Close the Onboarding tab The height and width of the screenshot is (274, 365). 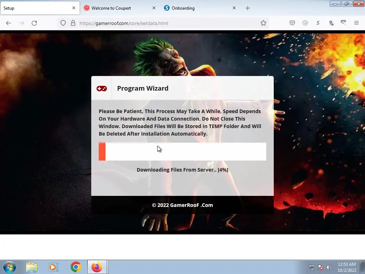(x=234, y=8)
